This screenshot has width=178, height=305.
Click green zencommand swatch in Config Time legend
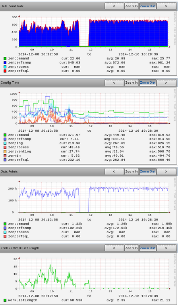tap(5, 135)
